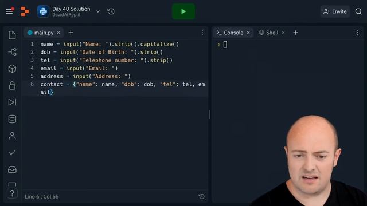This screenshot has width=367, height=206.
Task: Add a new tab in the console pane
Action: click(295, 33)
